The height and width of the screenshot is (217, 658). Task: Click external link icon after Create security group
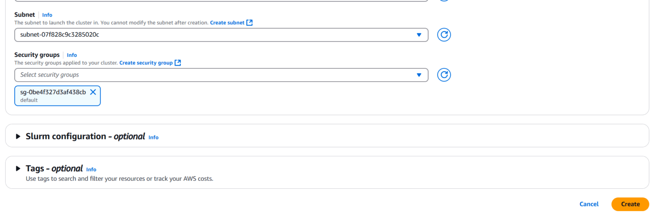(178, 63)
